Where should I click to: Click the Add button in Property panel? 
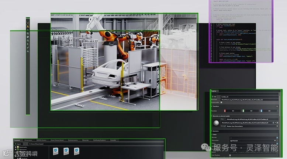point(214,97)
